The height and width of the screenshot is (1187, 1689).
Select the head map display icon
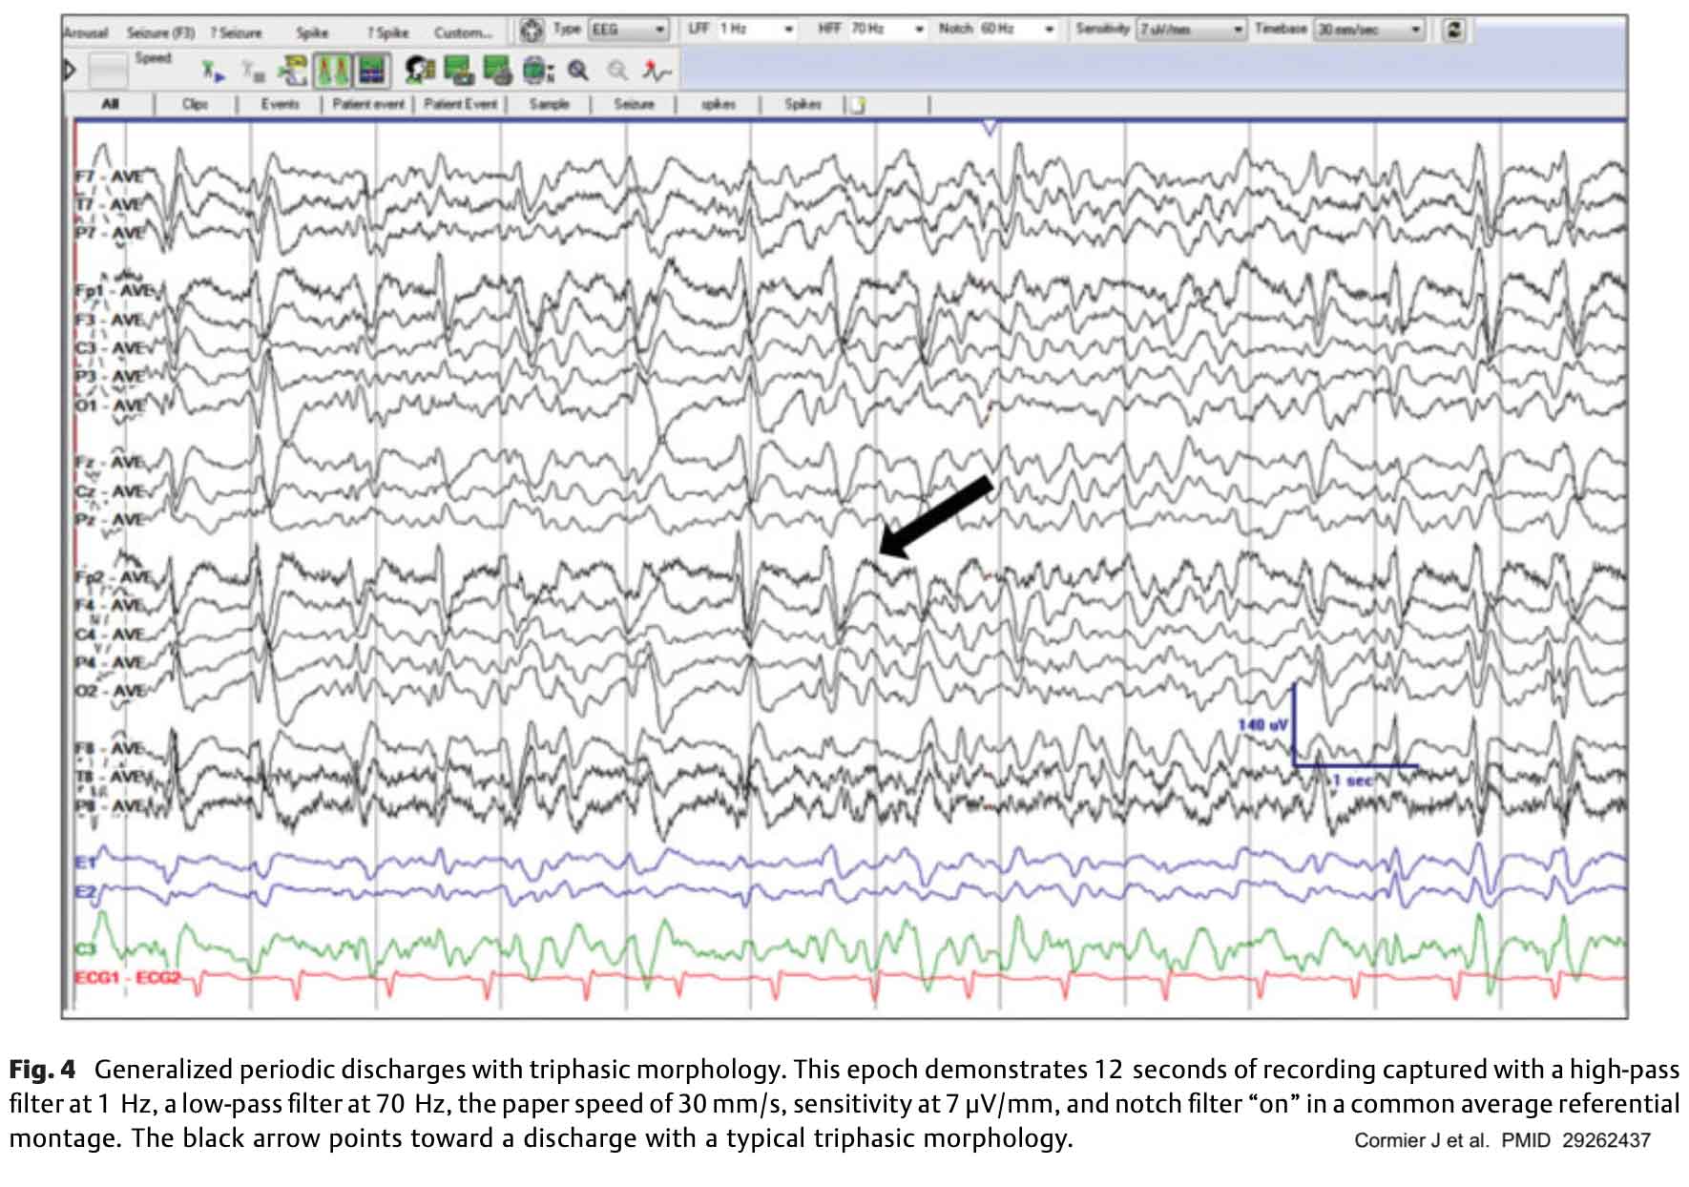pyautogui.click(x=417, y=70)
